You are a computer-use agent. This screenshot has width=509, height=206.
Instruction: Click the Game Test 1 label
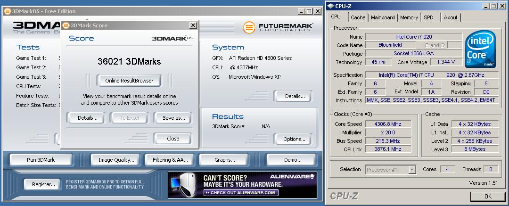click(31, 58)
